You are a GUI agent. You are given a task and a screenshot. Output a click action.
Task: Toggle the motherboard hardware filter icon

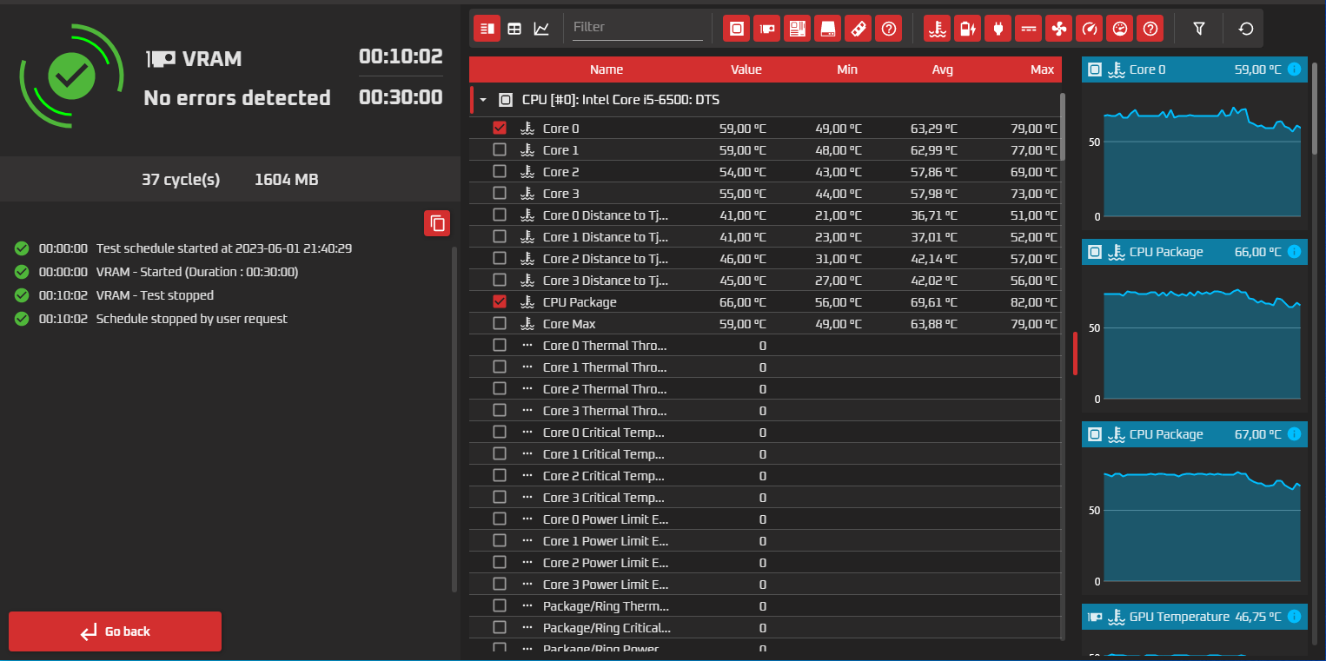pyautogui.click(x=797, y=29)
